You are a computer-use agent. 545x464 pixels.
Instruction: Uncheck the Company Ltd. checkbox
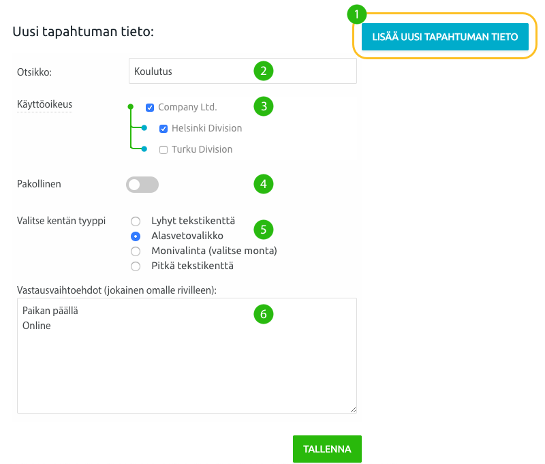[x=150, y=108]
